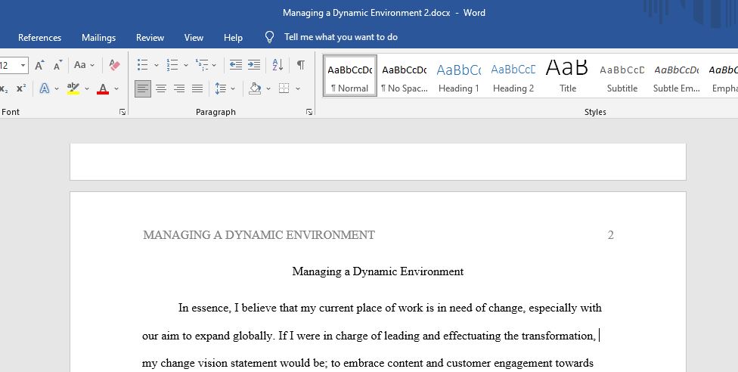Apply the Title style
Screen dimensions: 738x372
point(568,76)
